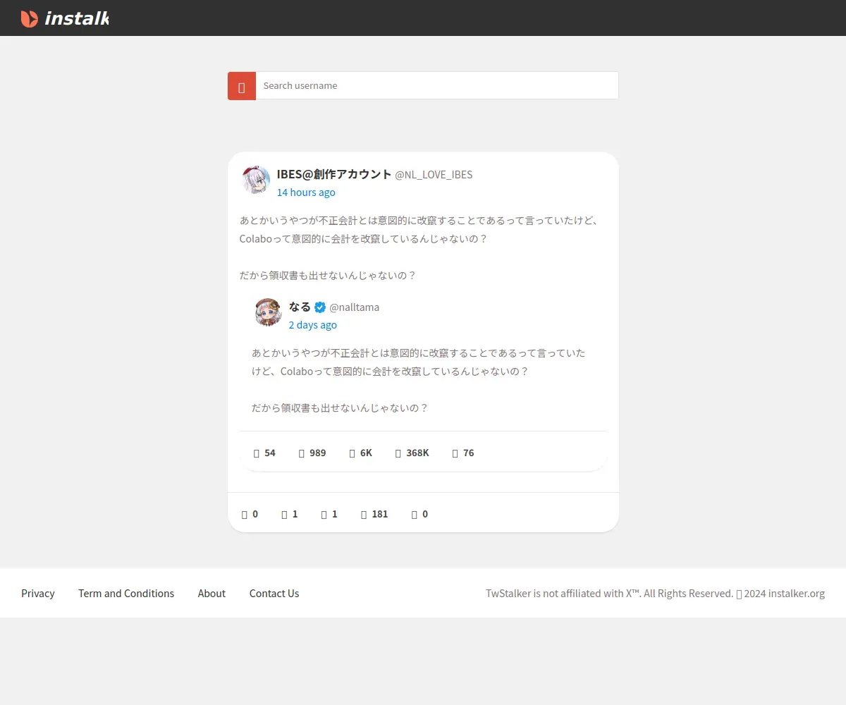Open IBES@創作アカウント display name

334,174
